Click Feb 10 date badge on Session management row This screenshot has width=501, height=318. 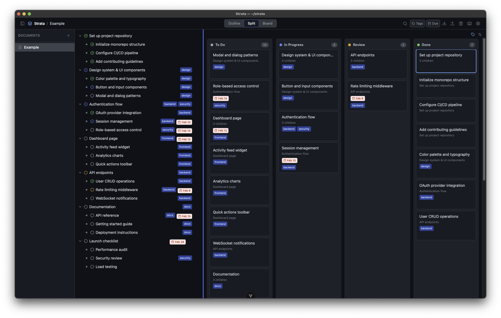(184, 122)
